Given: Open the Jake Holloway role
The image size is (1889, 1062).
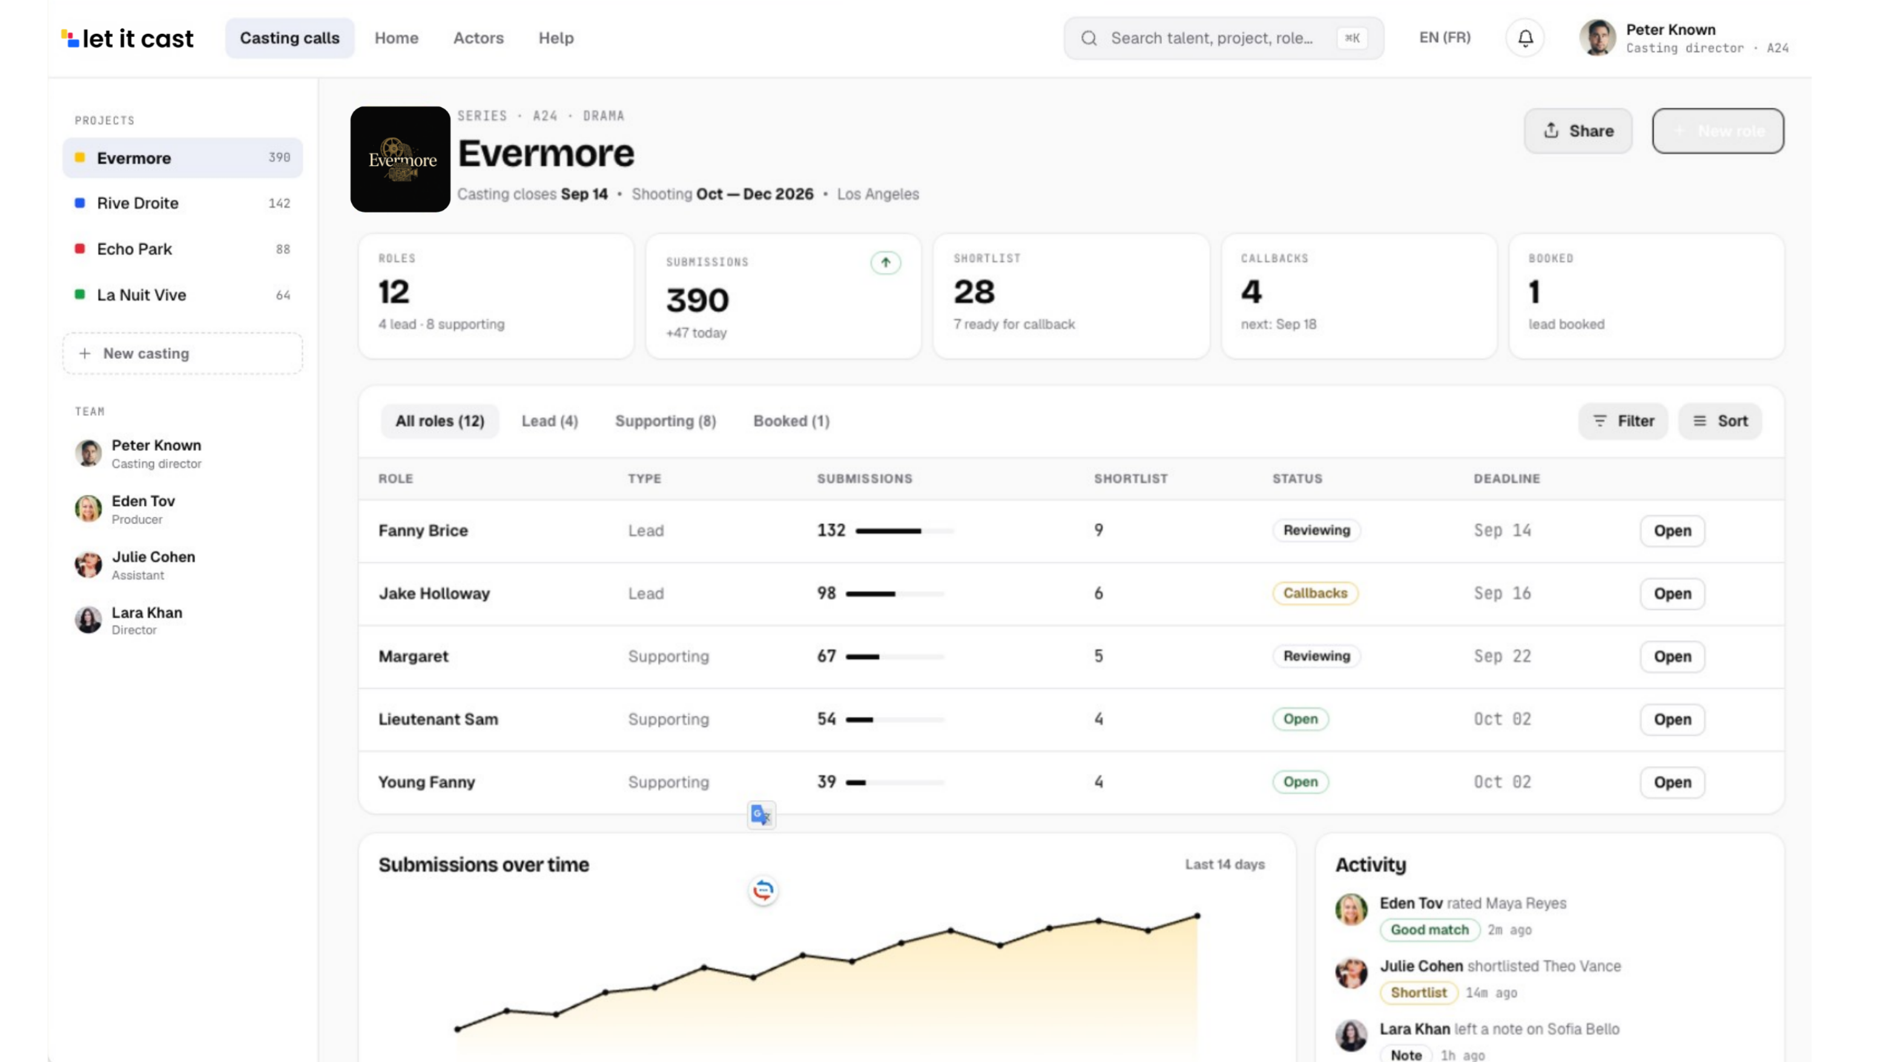Looking at the screenshot, I should coord(1672,594).
